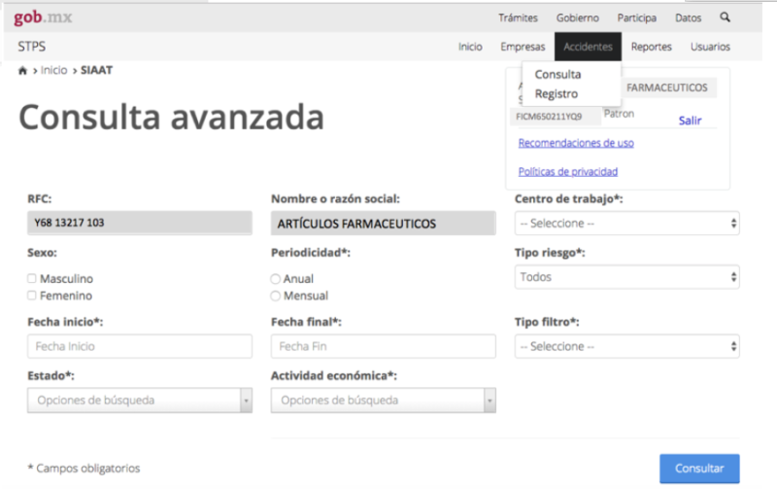Click the STPS header text
The image size is (777, 489).
(32, 47)
